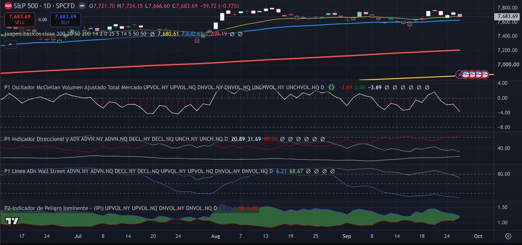This screenshot has width=522, height=245.
Task: Click the 18 date label on time axis
Action: click(422, 236)
